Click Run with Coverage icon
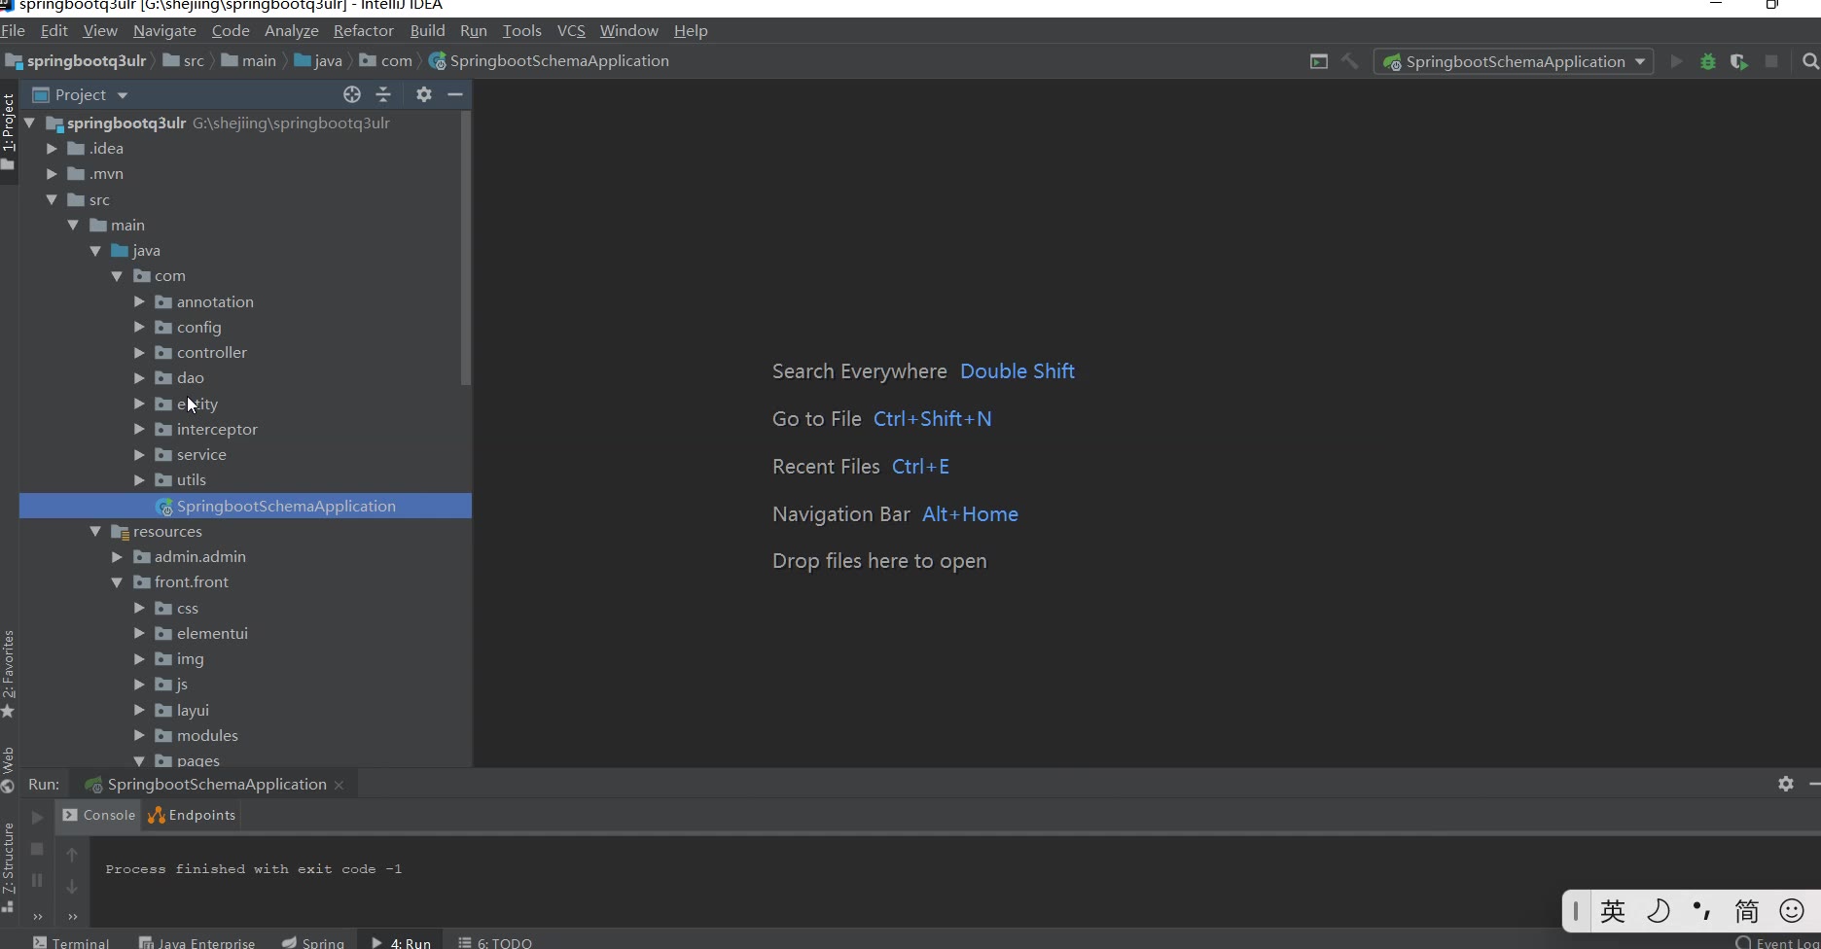The image size is (1821, 949). 1739,61
